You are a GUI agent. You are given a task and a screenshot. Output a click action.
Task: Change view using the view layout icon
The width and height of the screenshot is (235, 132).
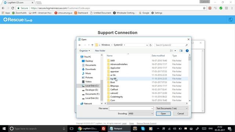(171, 51)
